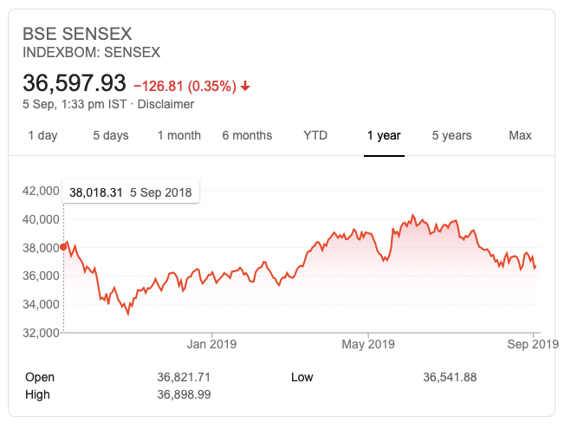Click the May 2019 axis label
Image resolution: width=571 pixels, height=429 pixels.
[368, 344]
